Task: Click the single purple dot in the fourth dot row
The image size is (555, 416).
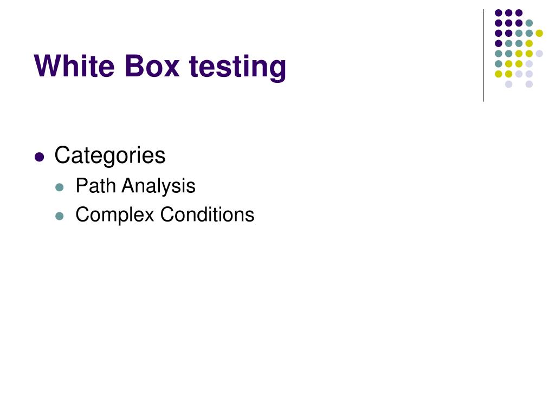Action: (499, 43)
